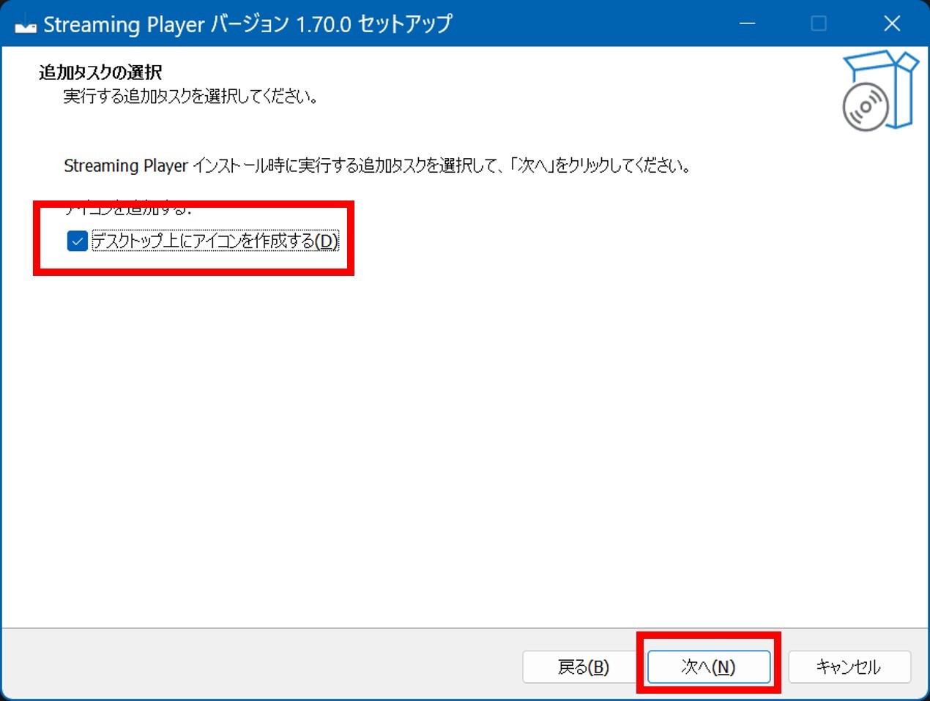Viewport: 930px width, 701px height.
Task: Toggle the desktop icon creation checkbox
Action: click(x=77, y=240)
